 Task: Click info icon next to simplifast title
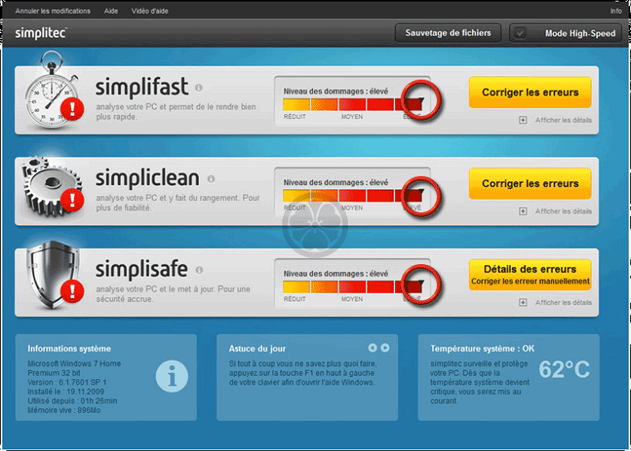coord(199,88)
